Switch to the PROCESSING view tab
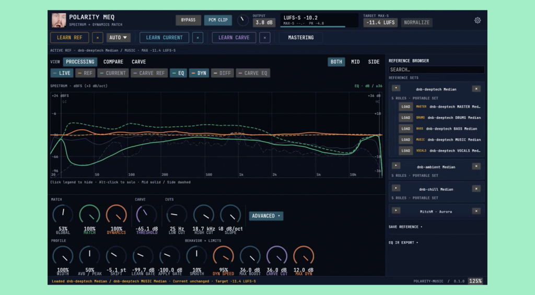Screen dimensions: 535x295 [80, 62]
